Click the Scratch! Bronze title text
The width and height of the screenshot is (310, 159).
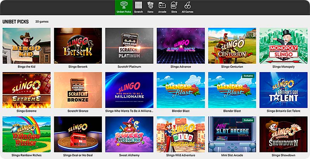78,111
